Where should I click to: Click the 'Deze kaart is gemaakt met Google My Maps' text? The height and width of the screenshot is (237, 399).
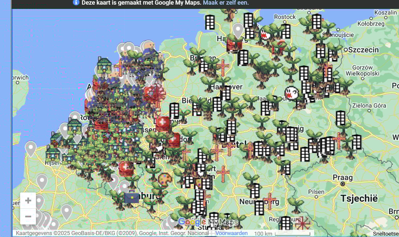coord(141,3)
